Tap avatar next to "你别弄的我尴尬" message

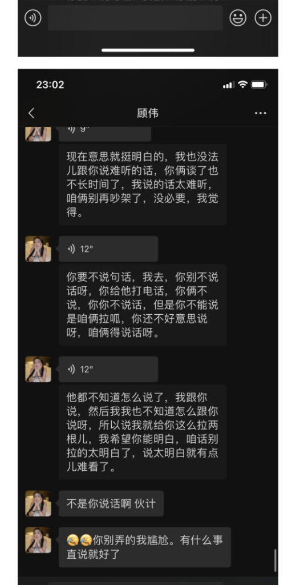click(x=38, y=540)
